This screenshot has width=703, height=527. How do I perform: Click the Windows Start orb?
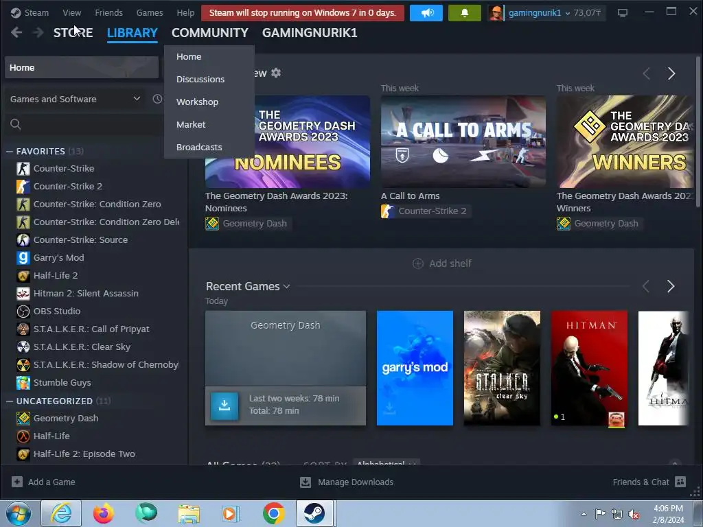click(19, 513)
